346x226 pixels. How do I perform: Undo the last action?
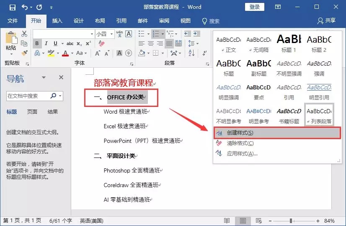24,7
